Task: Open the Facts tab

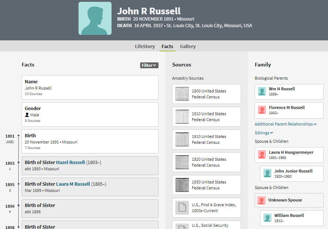Action: coord(167,47)
